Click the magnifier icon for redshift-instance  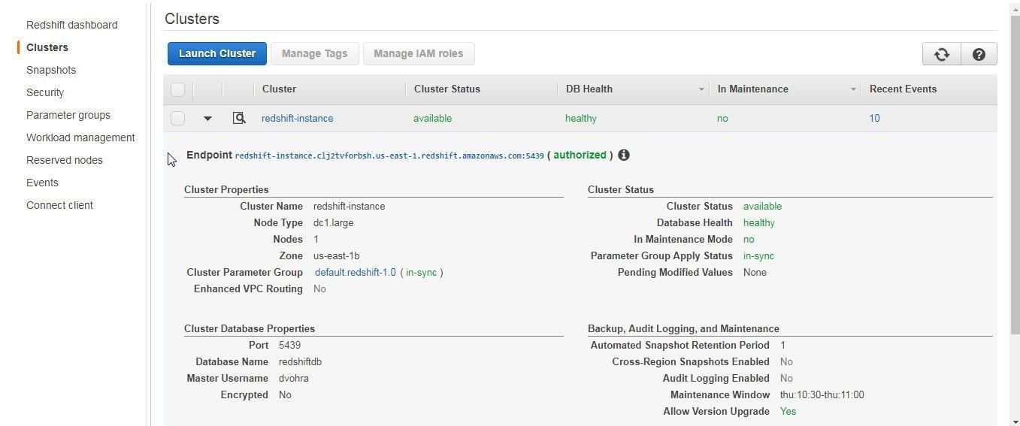click(239, 118)
